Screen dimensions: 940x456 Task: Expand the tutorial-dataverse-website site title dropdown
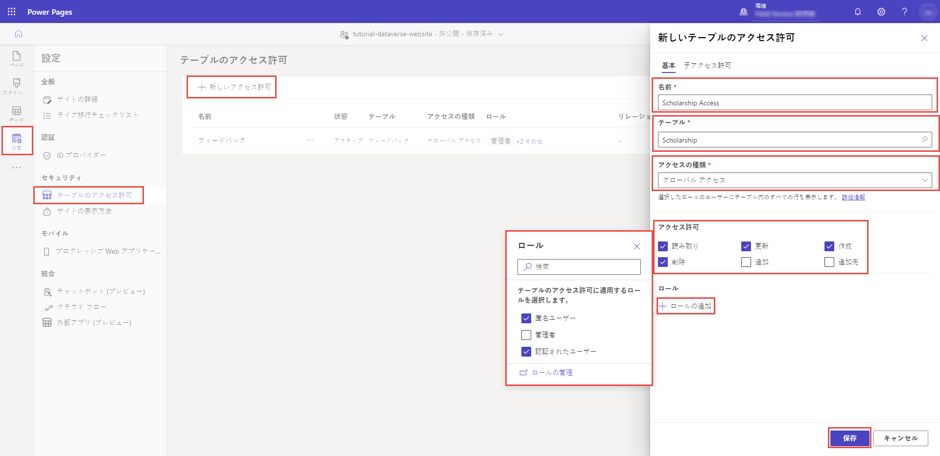[501, 34]
